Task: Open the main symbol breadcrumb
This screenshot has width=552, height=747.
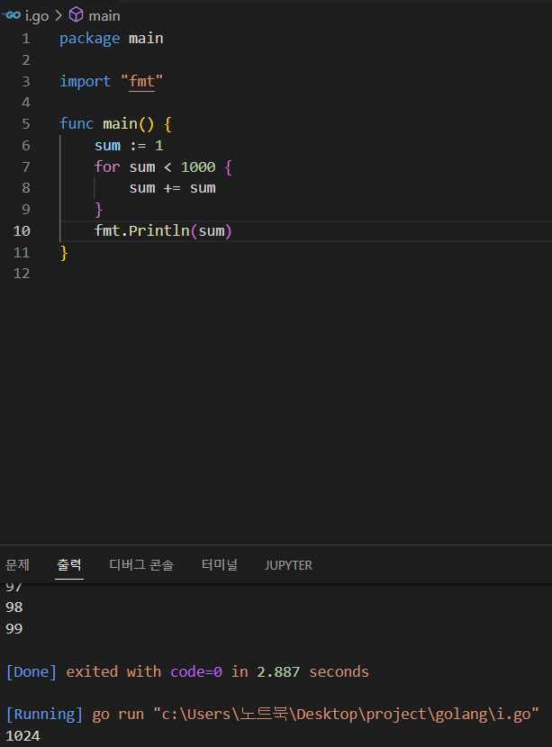Action: pyautogui.click(x=104, y=15)
